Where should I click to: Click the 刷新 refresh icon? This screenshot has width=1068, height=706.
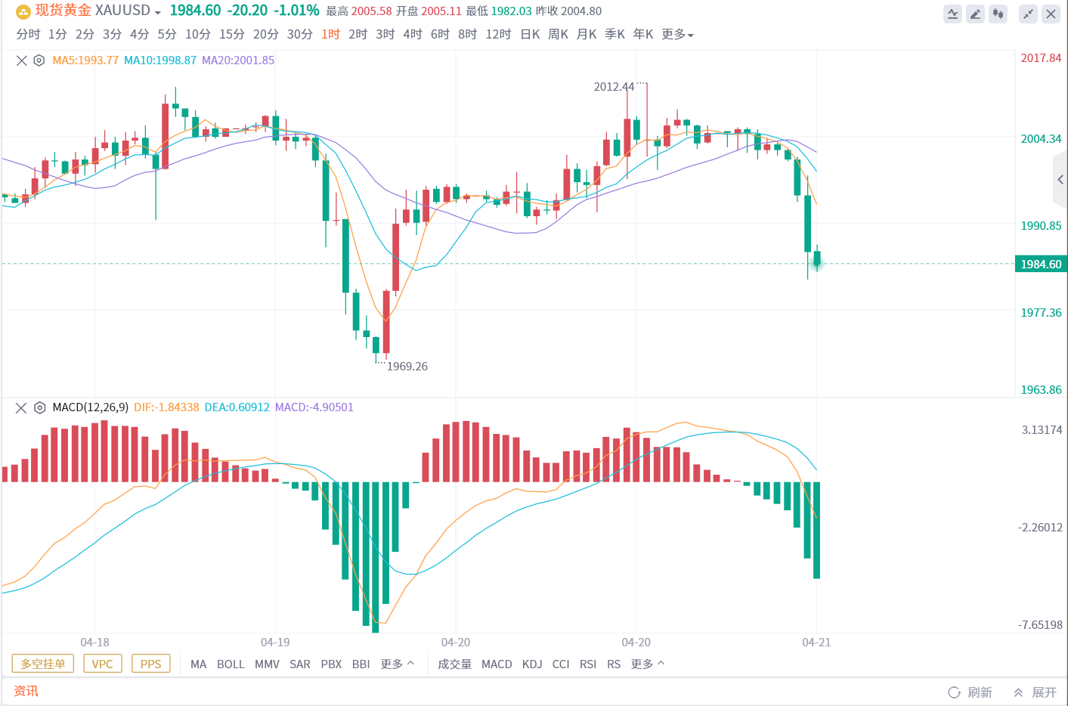click(x=954, y=692)
